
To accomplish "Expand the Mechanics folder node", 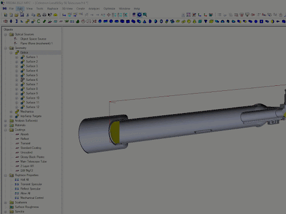I will (x=11, y=111).
